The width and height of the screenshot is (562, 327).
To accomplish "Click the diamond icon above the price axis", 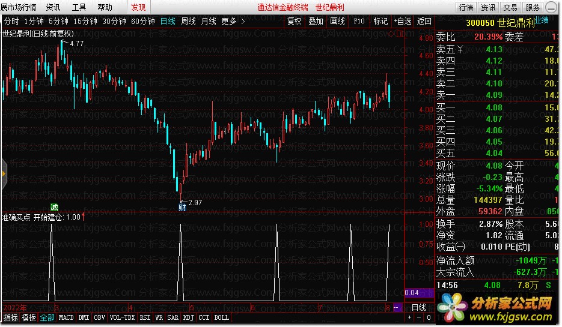I will pyautogui.click(x=391, y=34).
